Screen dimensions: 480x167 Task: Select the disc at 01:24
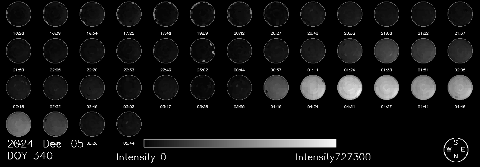[x=350, y=51]
